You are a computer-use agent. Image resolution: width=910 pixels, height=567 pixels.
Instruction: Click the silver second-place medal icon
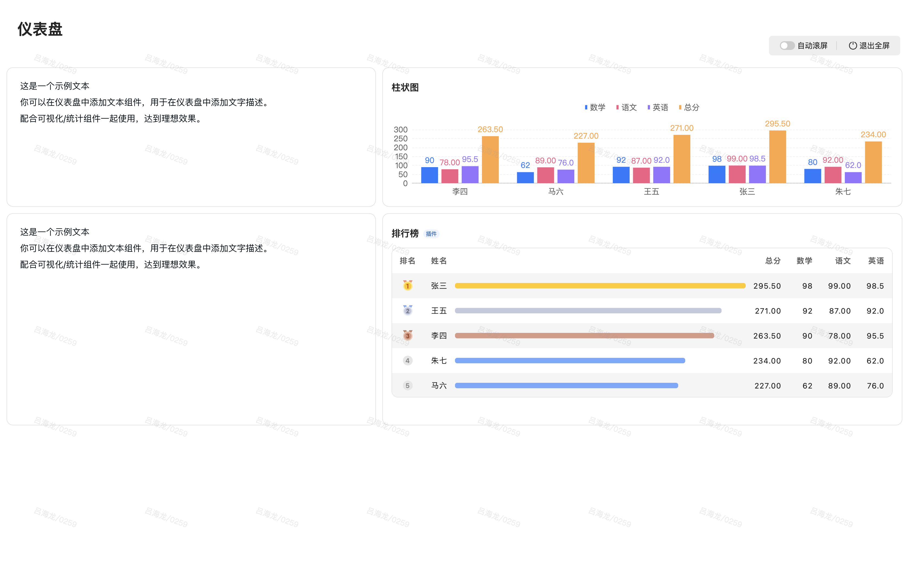point(407,311)
